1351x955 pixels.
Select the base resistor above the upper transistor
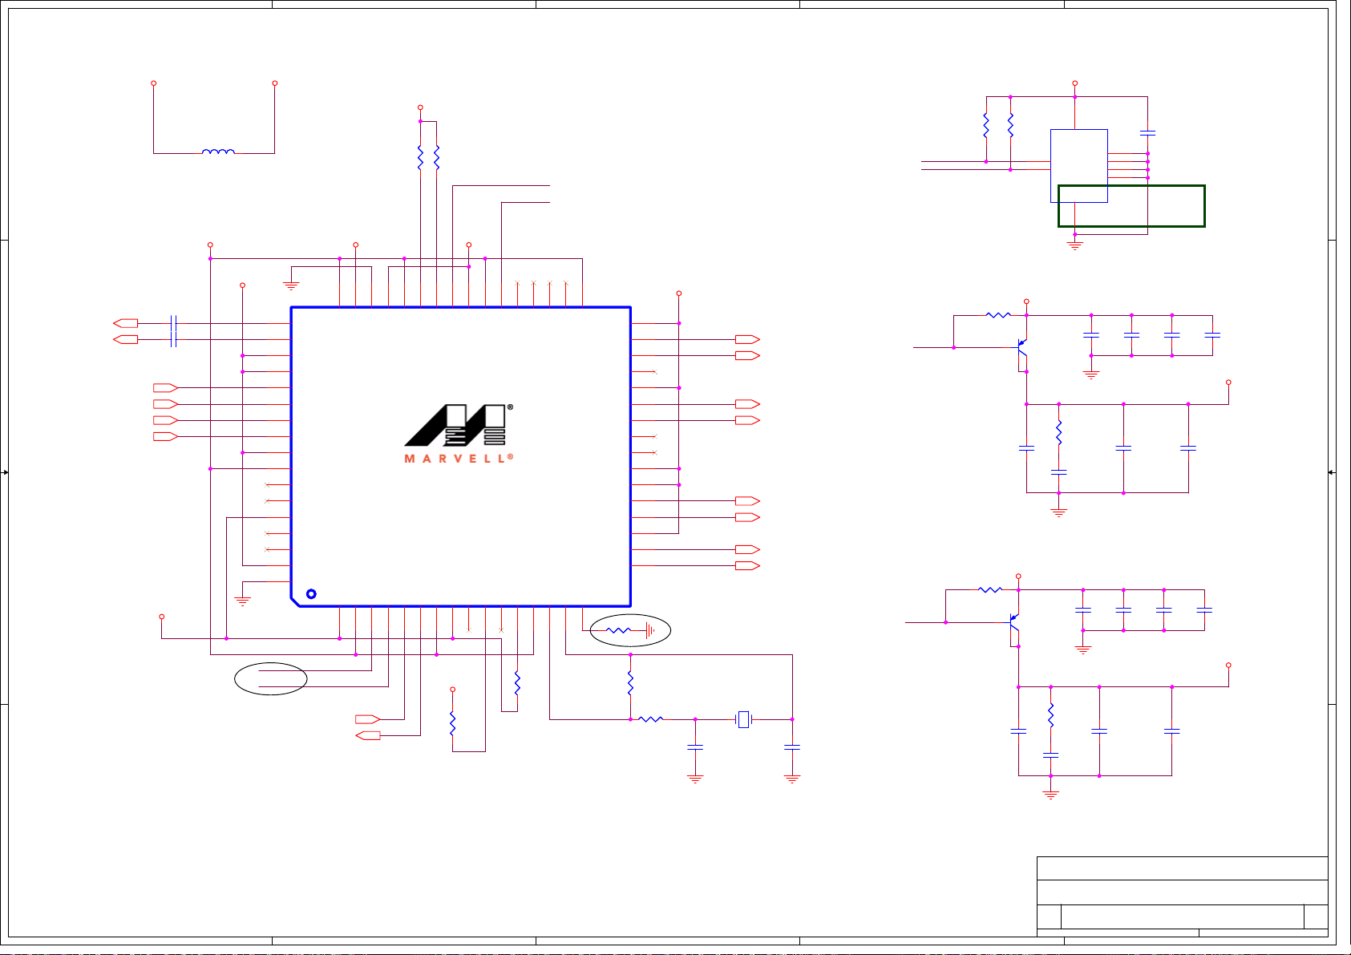pos(998,315)
